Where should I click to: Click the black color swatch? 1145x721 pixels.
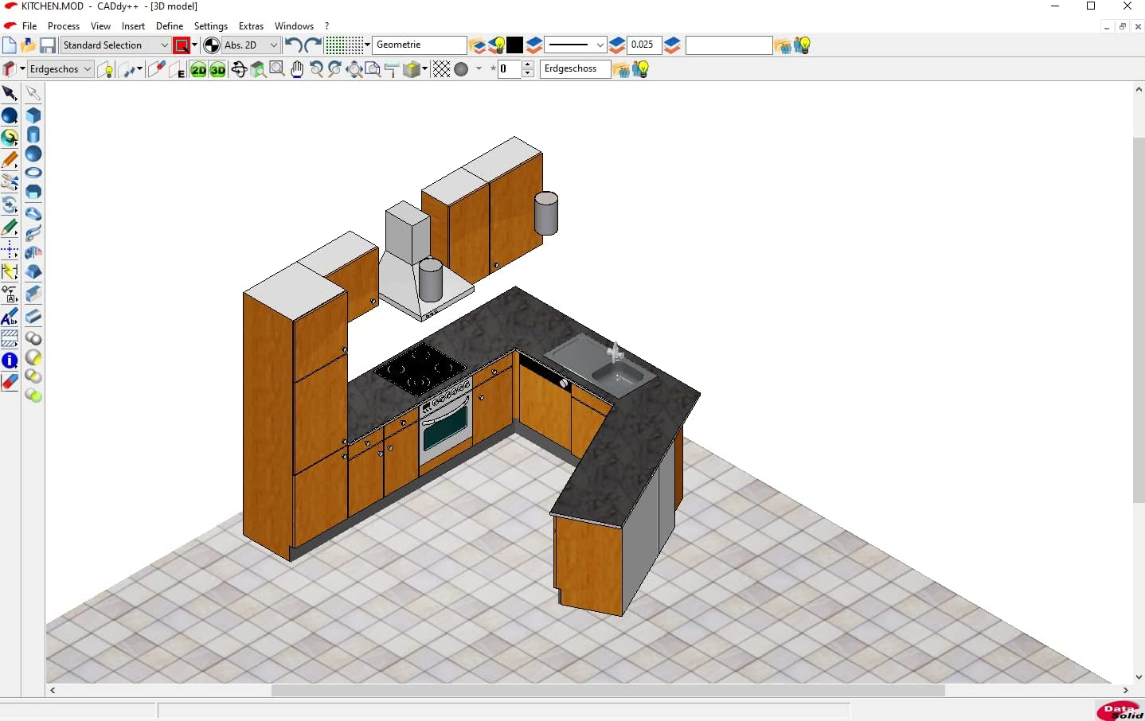pyautogui.click(x=514, y=45)
